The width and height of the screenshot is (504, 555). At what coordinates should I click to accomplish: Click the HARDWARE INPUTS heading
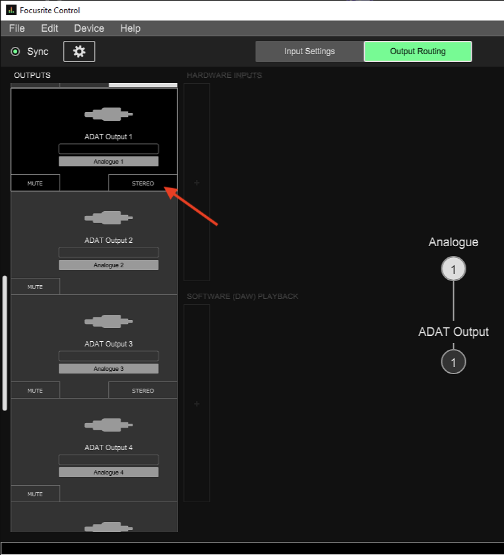[224, 75]
